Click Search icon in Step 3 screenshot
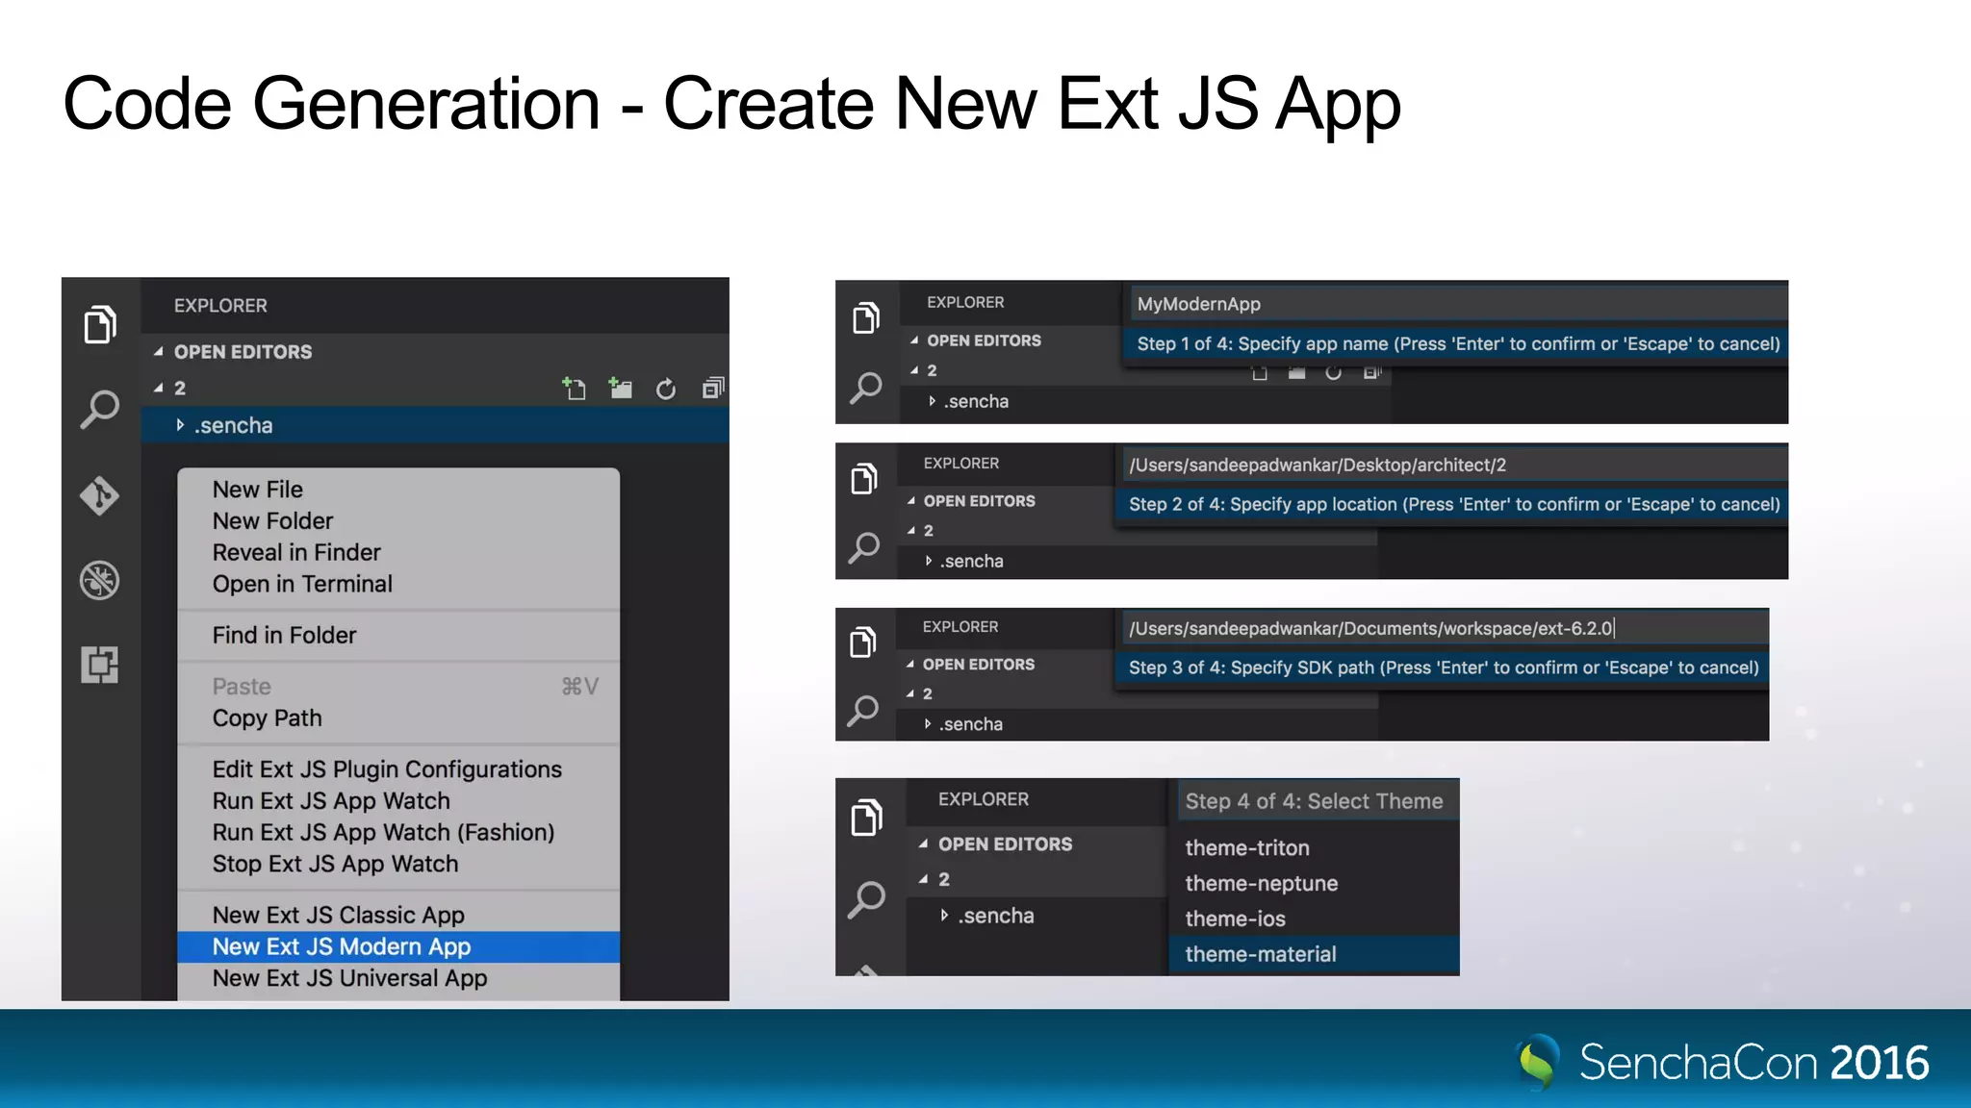 pyautogui.click(x=863, y=712)
